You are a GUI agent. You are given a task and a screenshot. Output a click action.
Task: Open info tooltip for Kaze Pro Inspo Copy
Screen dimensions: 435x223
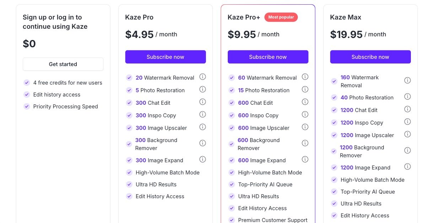coord(203,114)
